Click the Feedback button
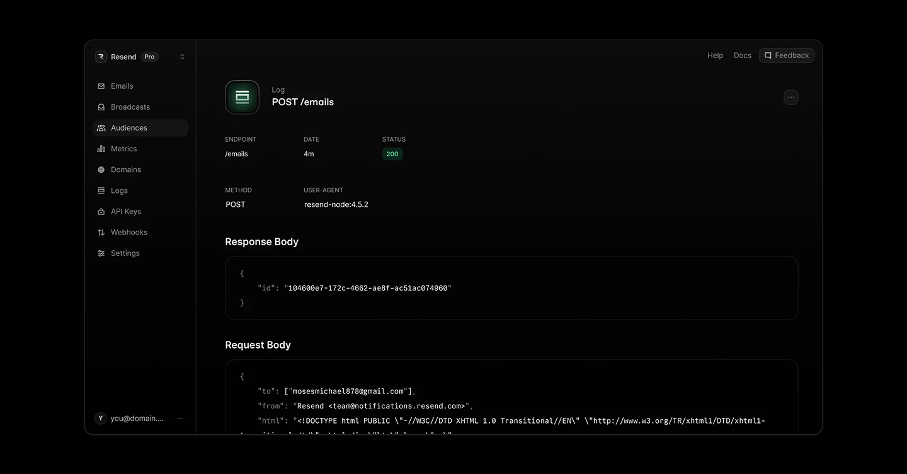This screenshot has width=907, height=474. pyautogui.click(x=787, y=55)
